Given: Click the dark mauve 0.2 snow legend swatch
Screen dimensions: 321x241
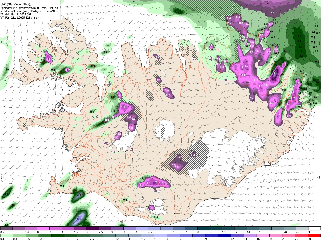Looking at the screenshot, I should pos(6,229).
